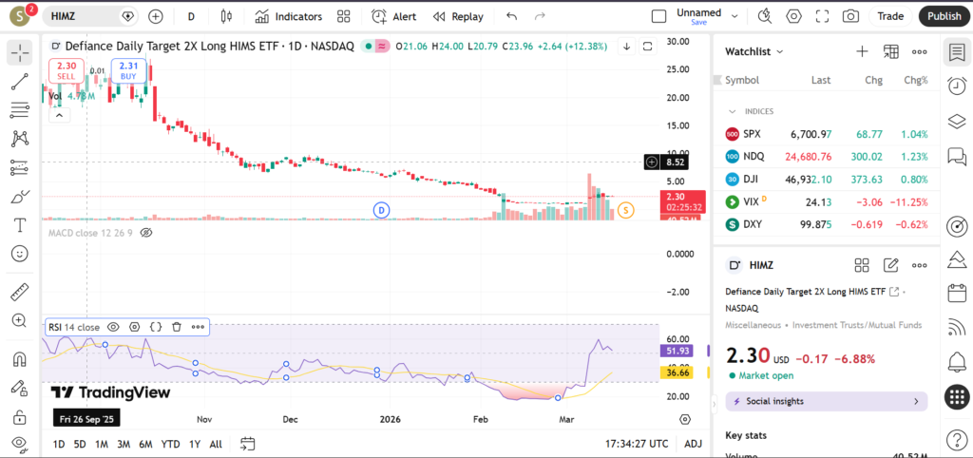Delete the RSI indicator with trash icon

[x=177, y=327]
